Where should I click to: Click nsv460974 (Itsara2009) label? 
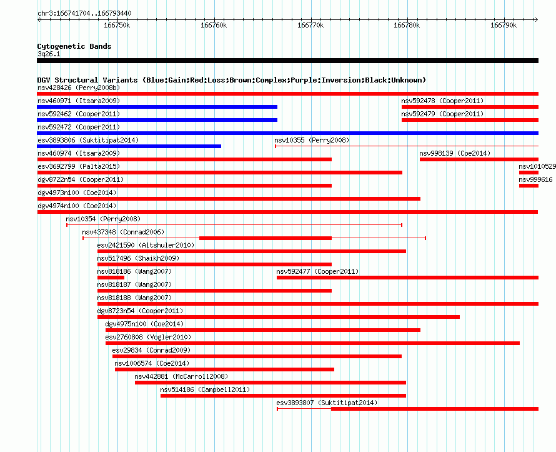point(79,153)
